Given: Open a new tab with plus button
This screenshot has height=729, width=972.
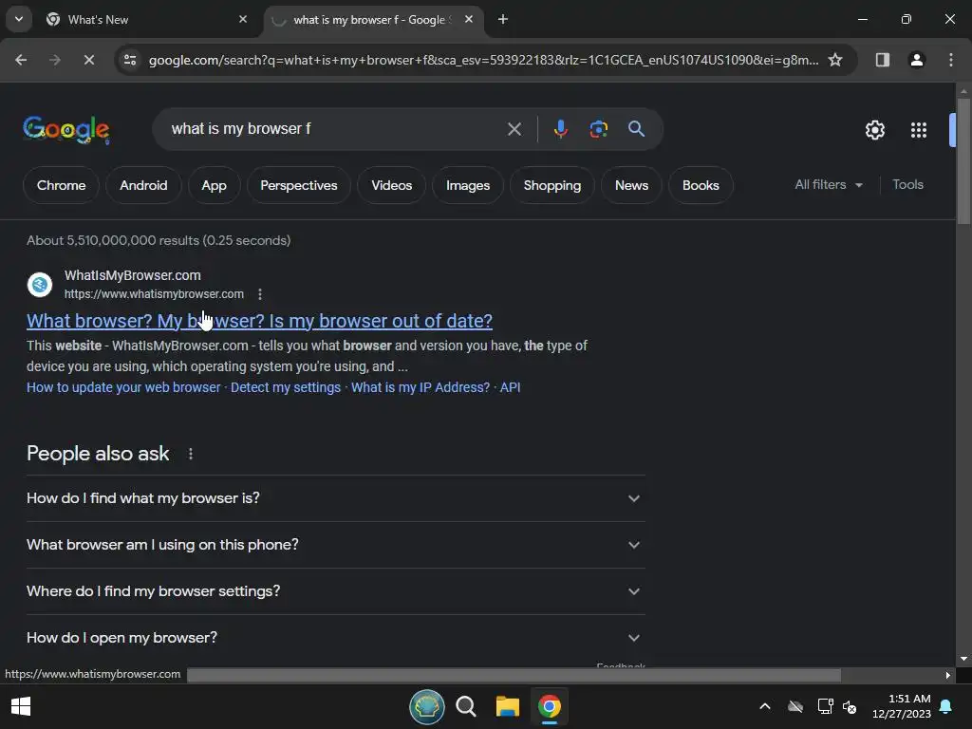Looking at the screenshot, I should coord(503,19).
